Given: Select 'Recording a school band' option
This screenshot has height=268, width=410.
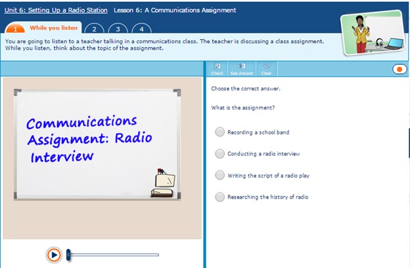Looking at the screenshot, I should pyautogui.click(x=220, y=132).
